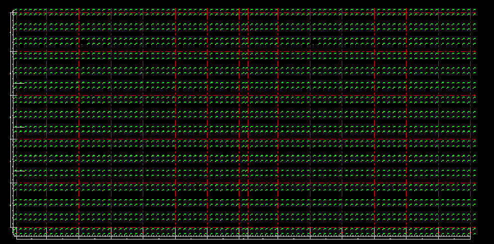The height and width of the screenshot is (244, 494).
Task: Select the lowest short white stub on left edge
Action: [19, 171]
